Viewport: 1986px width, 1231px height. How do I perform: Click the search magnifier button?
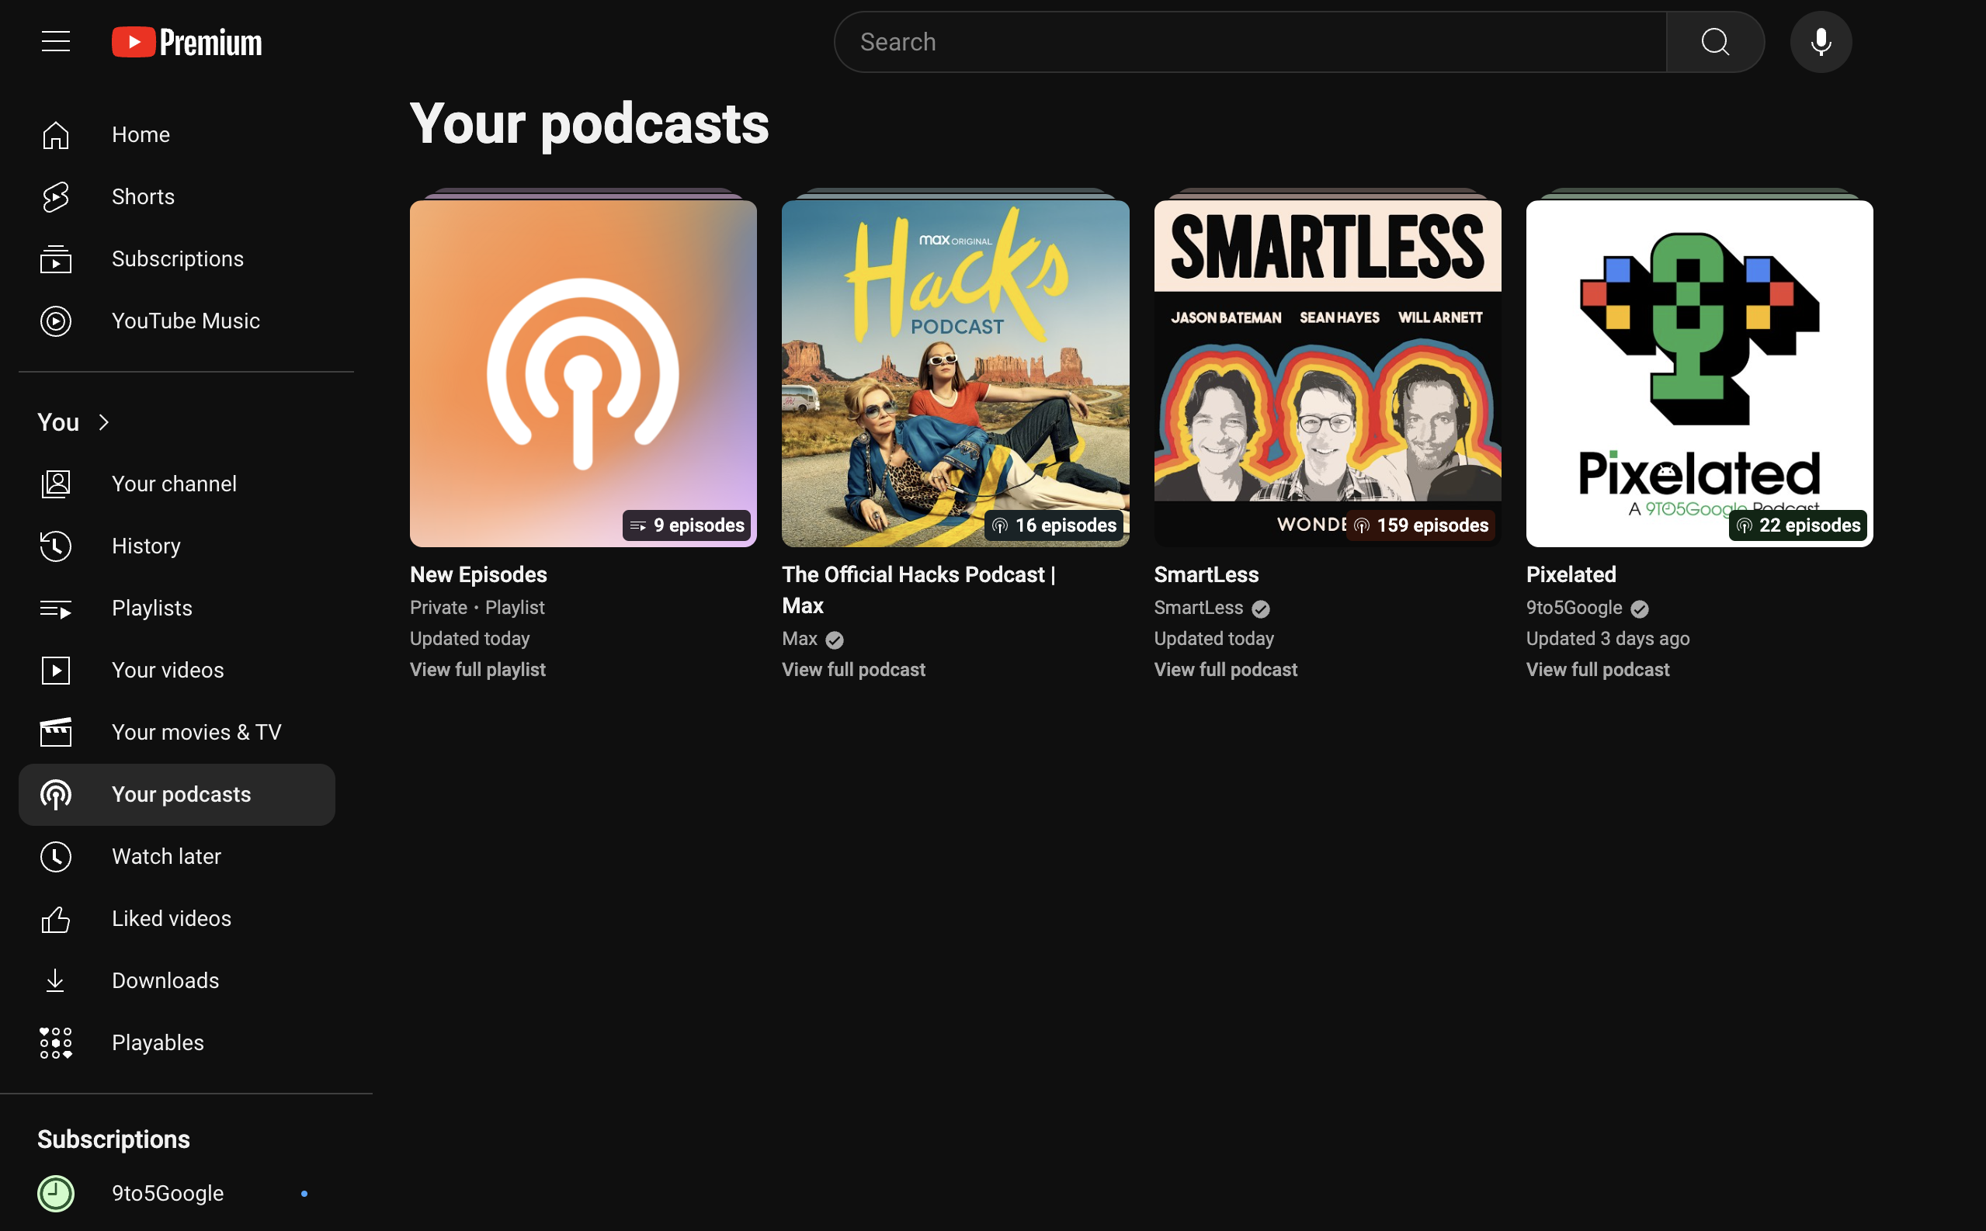coord(1714,43)
